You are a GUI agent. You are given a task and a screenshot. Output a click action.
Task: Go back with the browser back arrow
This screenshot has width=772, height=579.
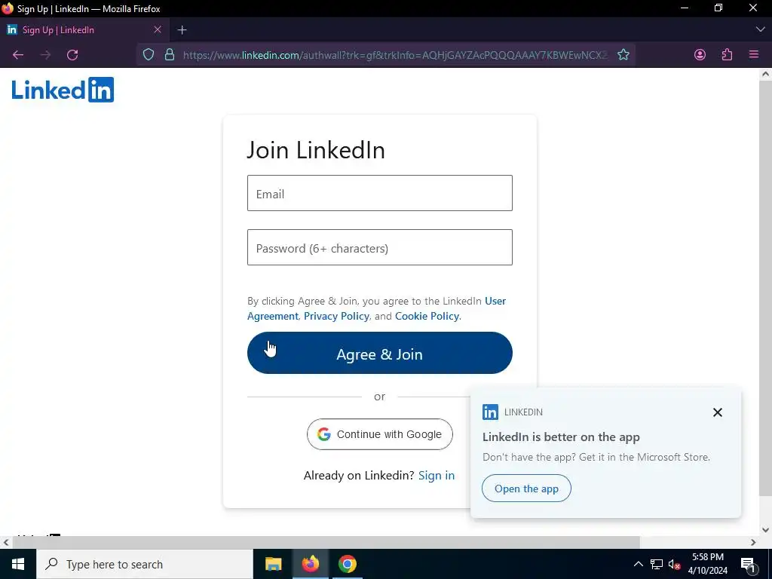pyautogui.click(x=18, y=54)
